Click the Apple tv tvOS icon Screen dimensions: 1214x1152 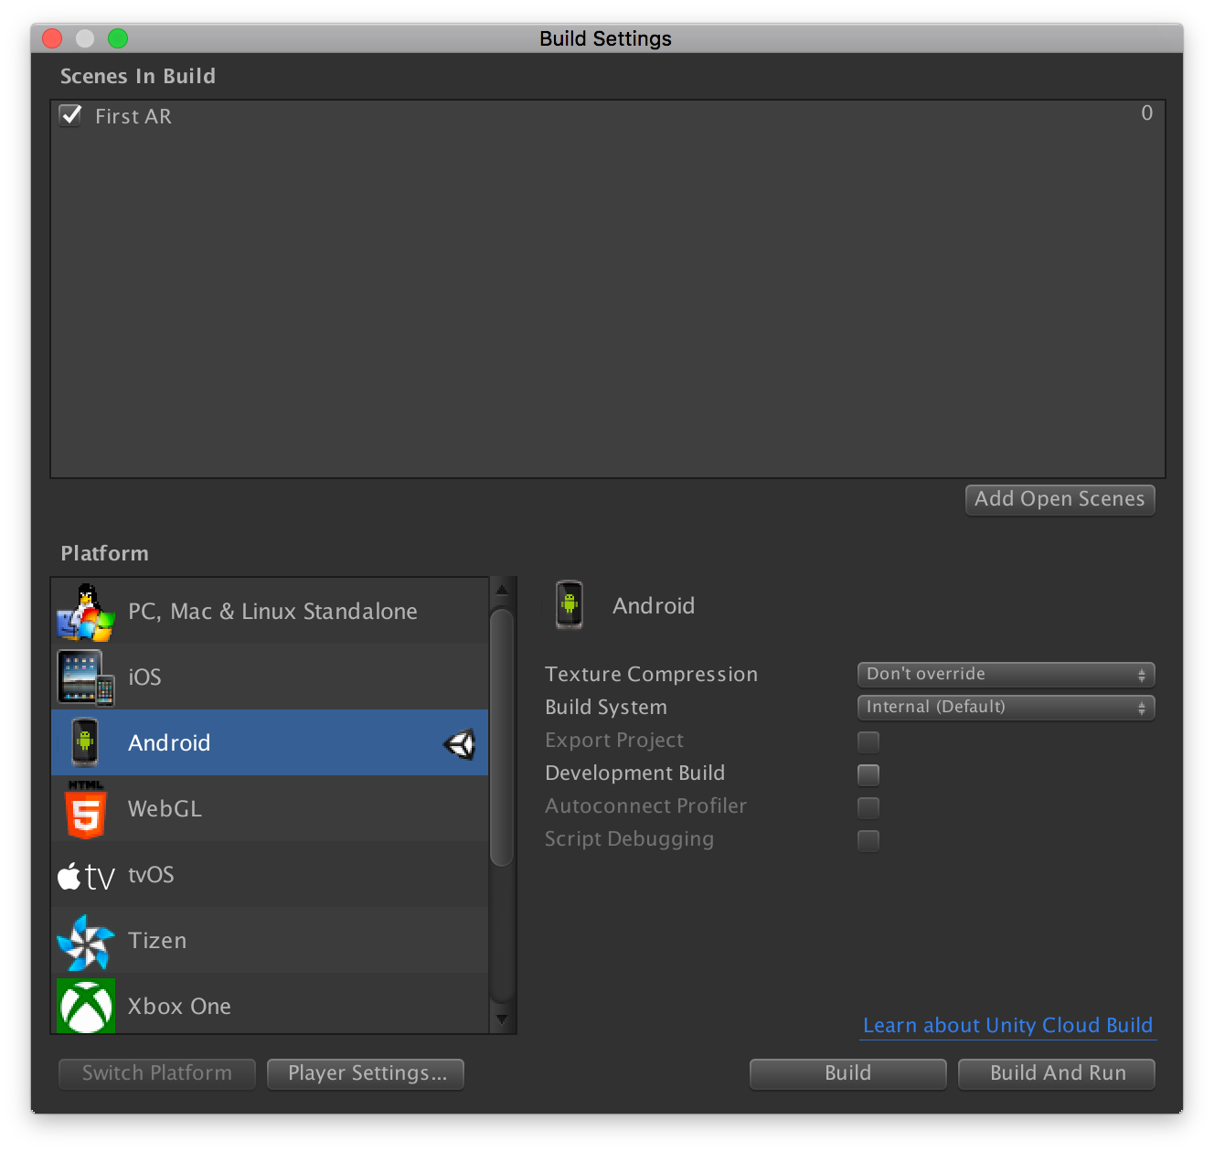[86, 876]
